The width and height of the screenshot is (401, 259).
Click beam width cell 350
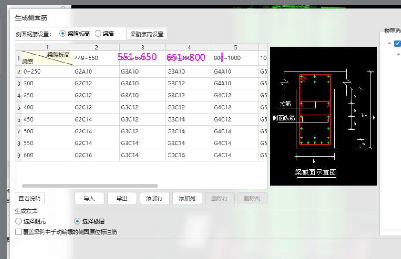pyautogui.click(x=47, y=95)
